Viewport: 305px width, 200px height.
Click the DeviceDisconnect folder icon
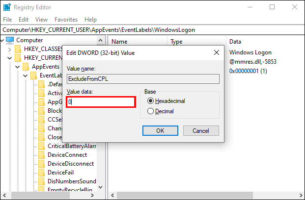tap(42, 164)
